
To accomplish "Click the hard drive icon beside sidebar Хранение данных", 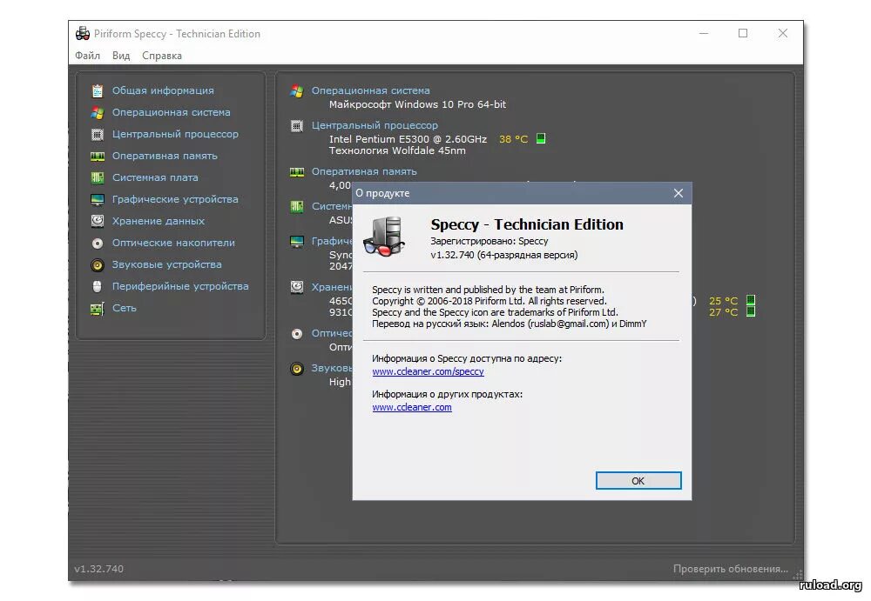I will (x=98, y=221).
